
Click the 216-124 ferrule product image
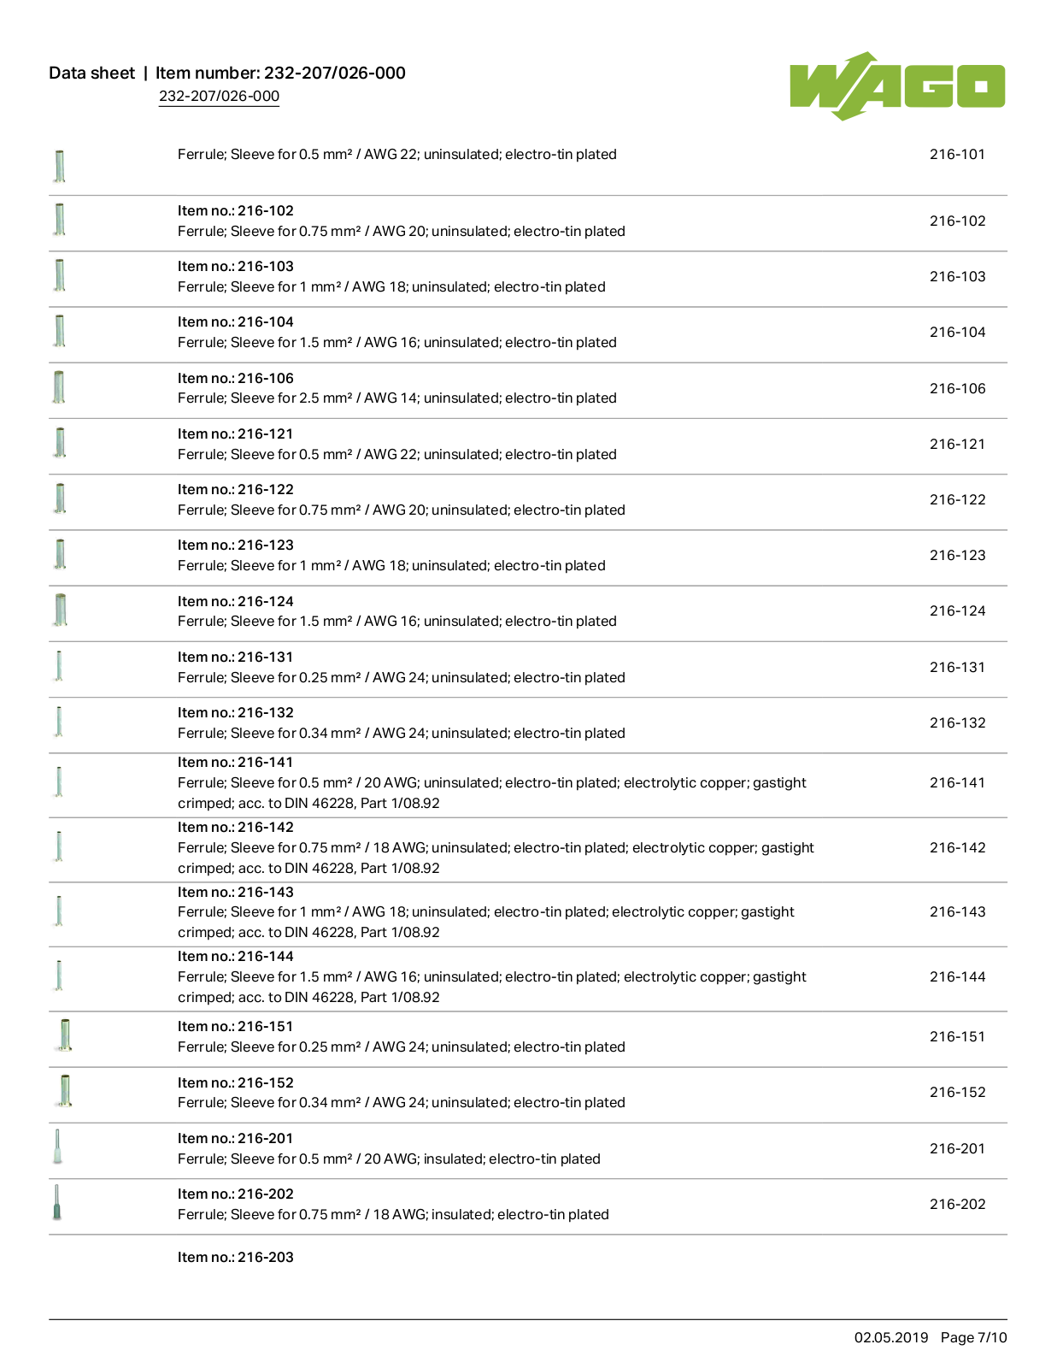[x=60, y=610]
